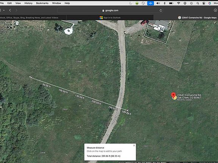Open the History menu
This screenshot has height=163, width=218.
(28, 3)
